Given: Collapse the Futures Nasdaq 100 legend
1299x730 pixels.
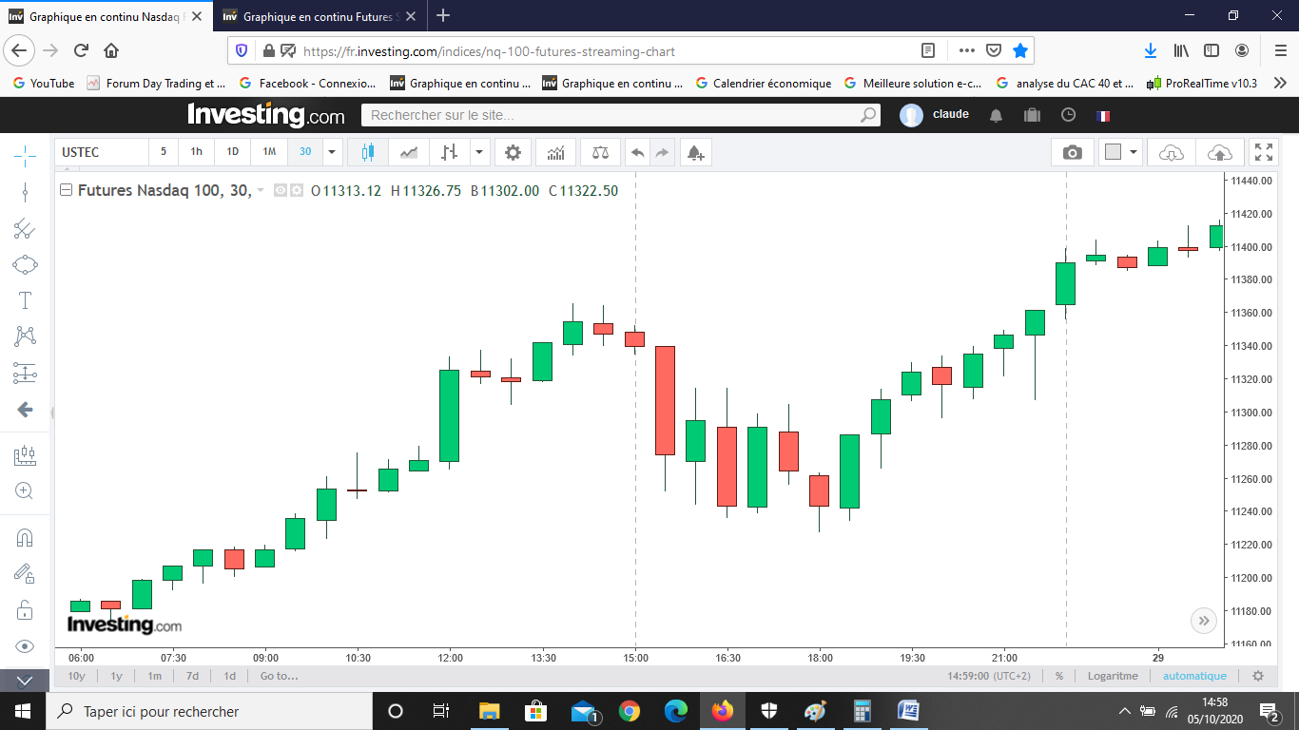Looking at the screenshot, I should click(66, 190).
